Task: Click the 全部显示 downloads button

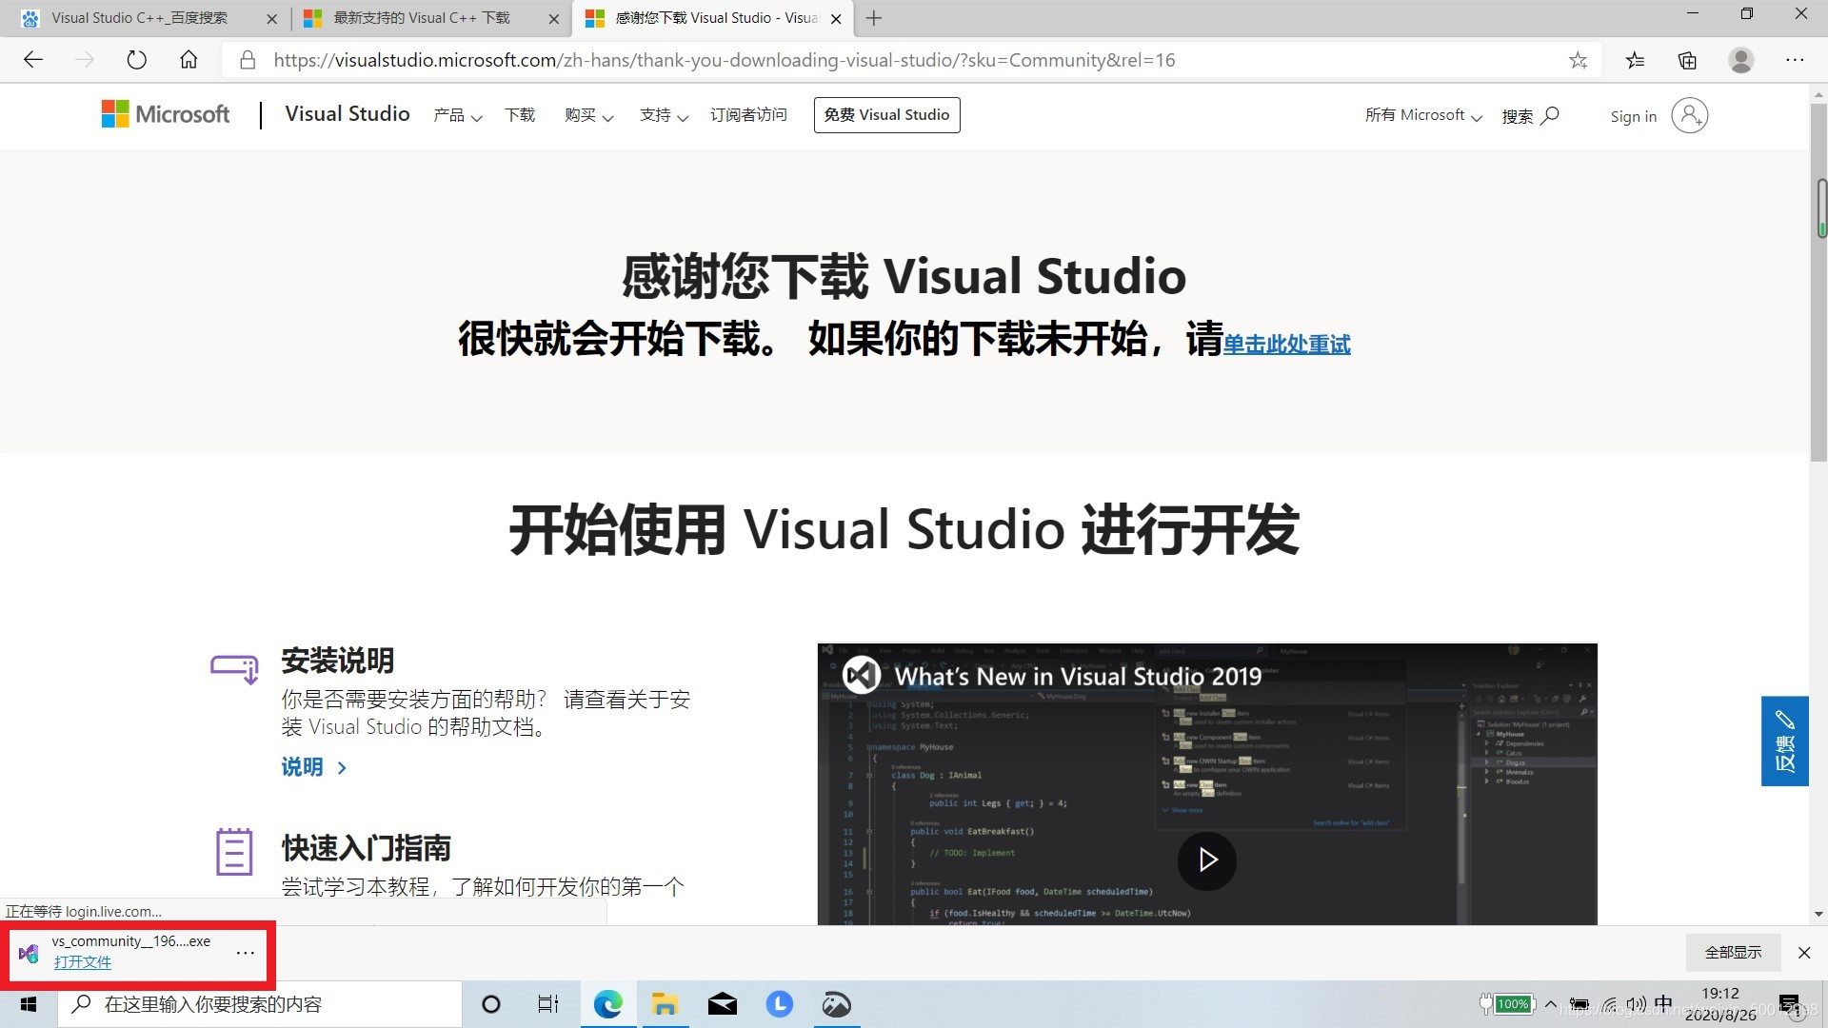Action: click(x=1733, y=953)
